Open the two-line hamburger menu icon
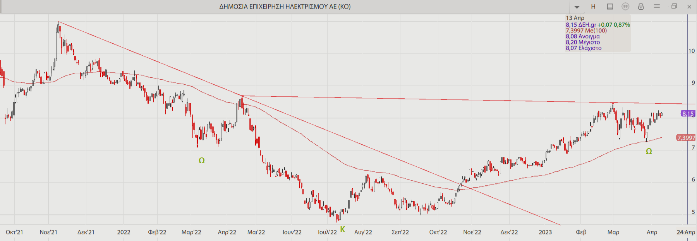This screenshot has width=697, height=241. coord(657,6)
